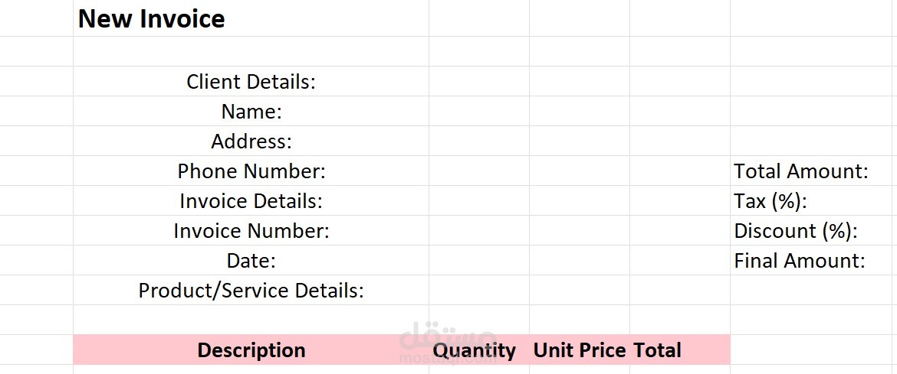Image resolution: width=897 pixels, height=374 pixels.
Task: Select the Description column header
Action: (x=251, y=350)
